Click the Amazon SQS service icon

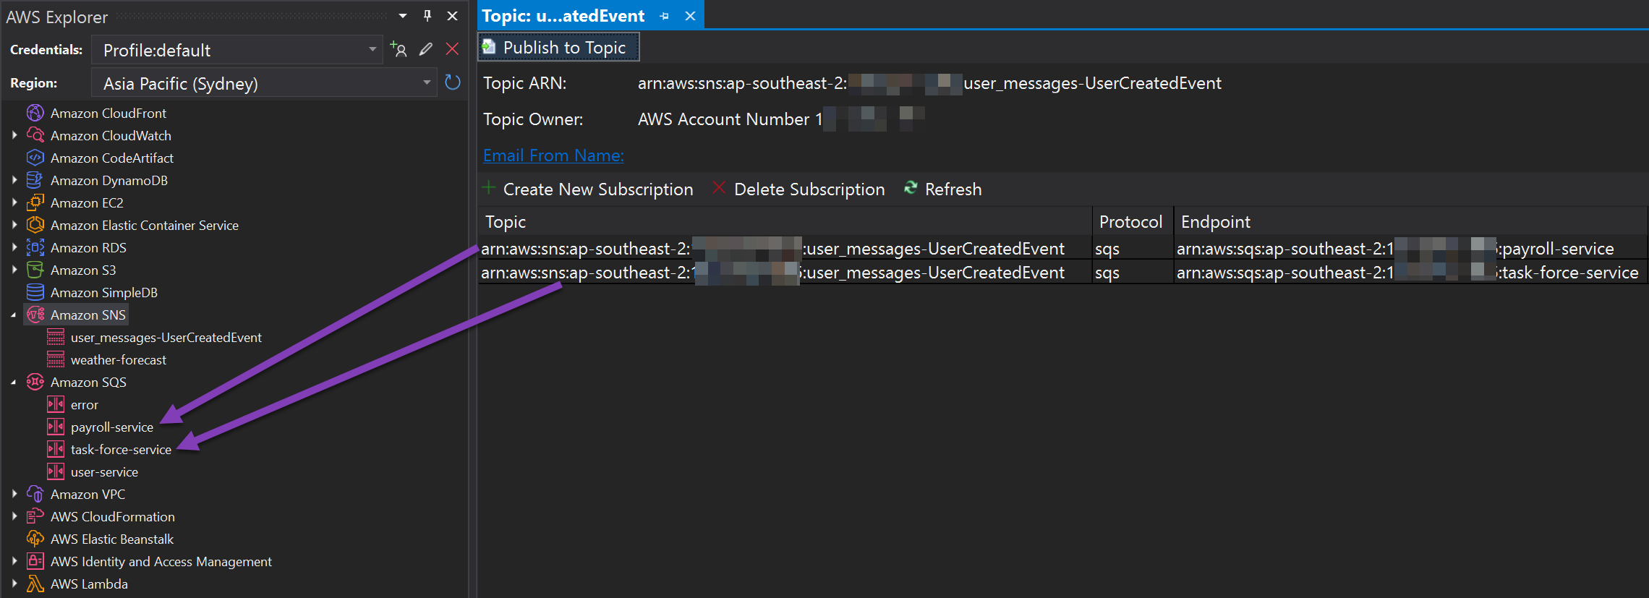[x=35, y=382]
